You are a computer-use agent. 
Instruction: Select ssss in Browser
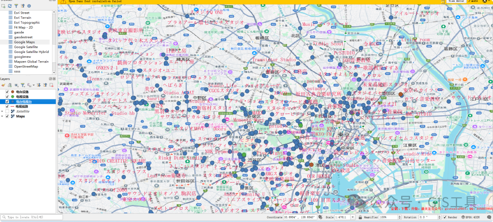(17, 71)
